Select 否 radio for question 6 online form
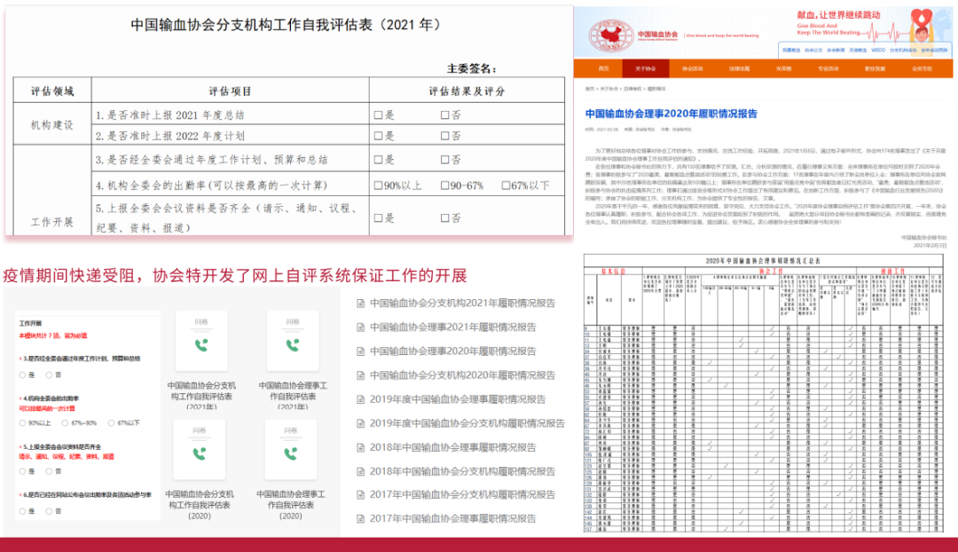 (51, 511)
